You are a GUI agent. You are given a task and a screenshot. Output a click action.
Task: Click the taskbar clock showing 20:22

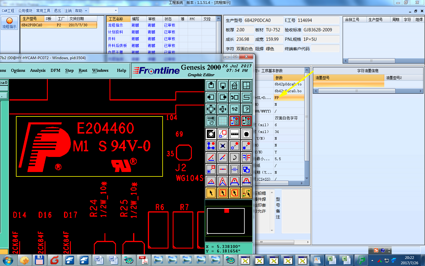tap(409, 260)
